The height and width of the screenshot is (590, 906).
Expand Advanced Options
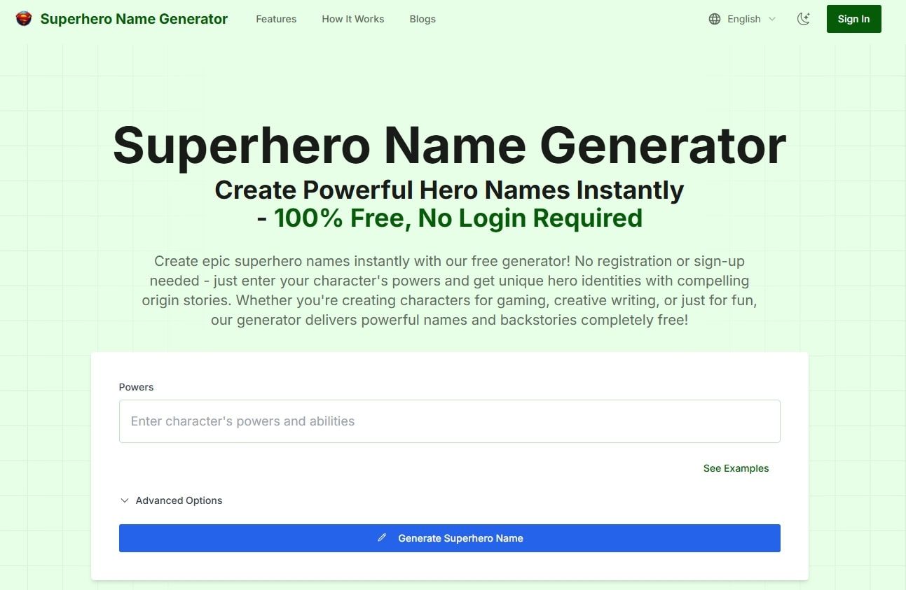click(x=172, y=500)
